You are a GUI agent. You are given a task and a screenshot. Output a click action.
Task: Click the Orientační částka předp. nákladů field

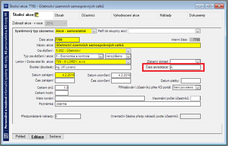coord(190,117)
